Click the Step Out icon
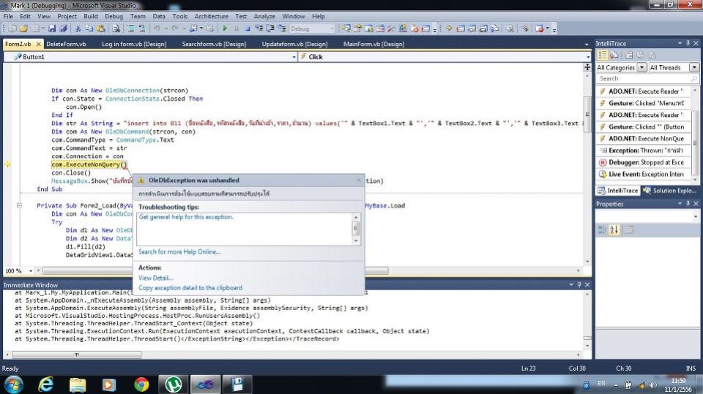The image size is (703, 394). pos(282,29)
